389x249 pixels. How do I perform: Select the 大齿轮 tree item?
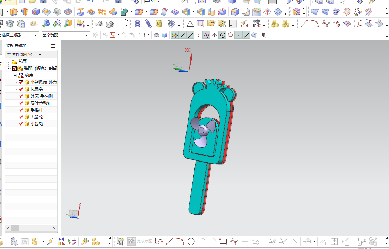(36, 117)
